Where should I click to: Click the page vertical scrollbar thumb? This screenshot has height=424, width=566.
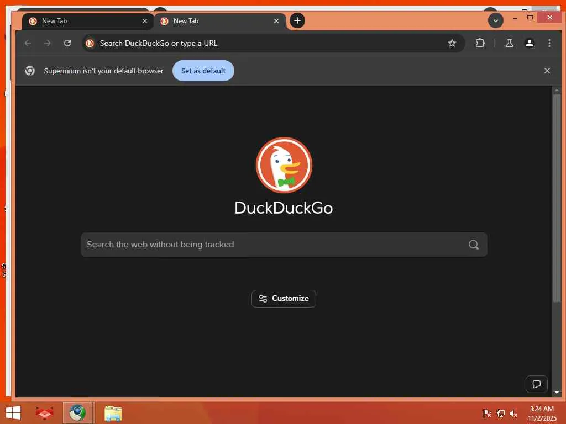coord(557,198)
